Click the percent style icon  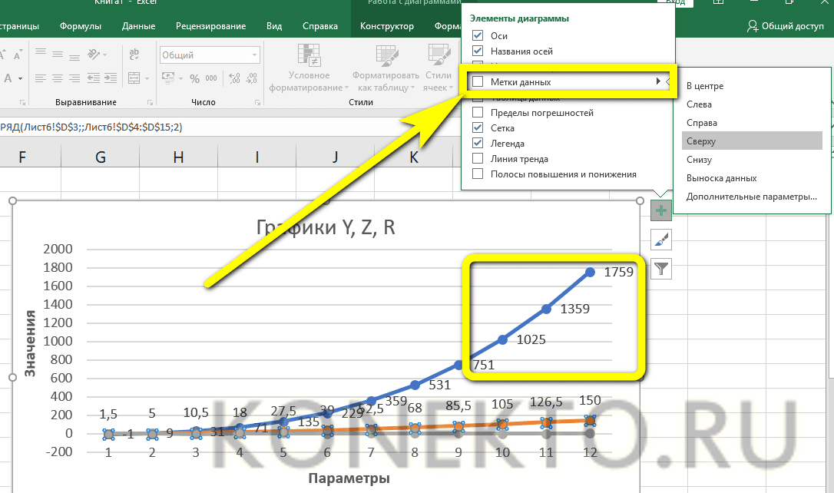[x=194, y=78]
